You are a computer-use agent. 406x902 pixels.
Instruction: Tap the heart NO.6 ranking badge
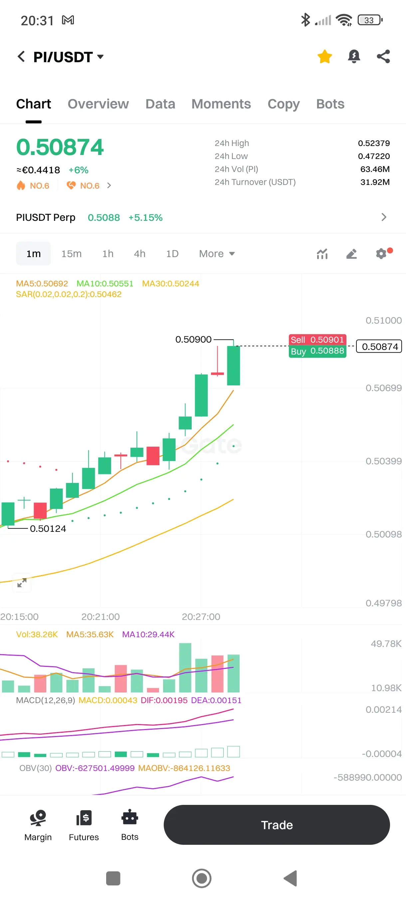[83, 186]
